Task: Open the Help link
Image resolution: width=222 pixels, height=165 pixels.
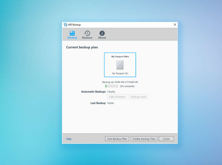Action: tap(69, 139)
